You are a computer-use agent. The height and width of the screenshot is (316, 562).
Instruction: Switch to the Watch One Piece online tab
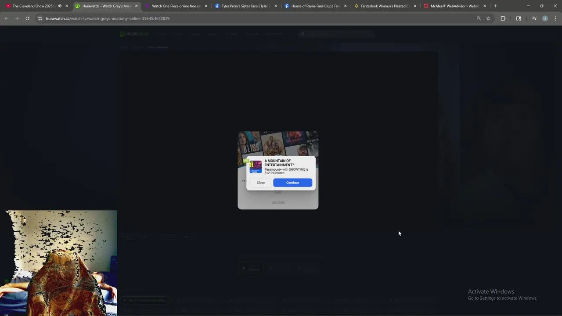(x=176, y=6)
